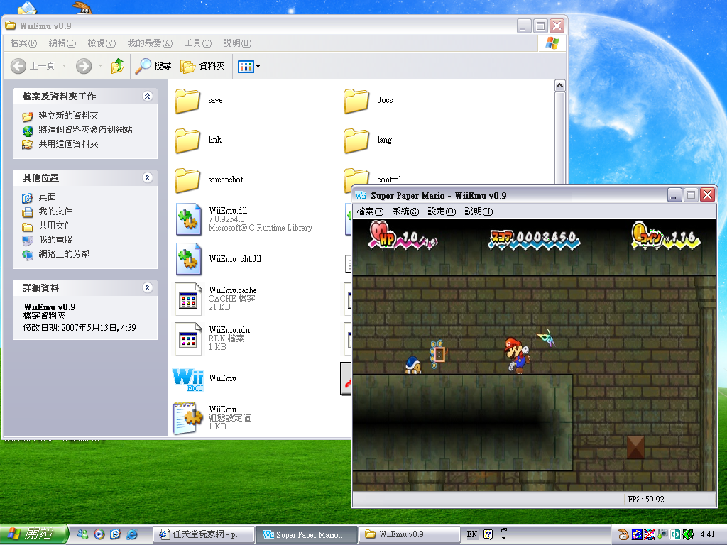The image size is (727, 545).
Task: Open the save folder icon
Action: [x=187, y=101]
